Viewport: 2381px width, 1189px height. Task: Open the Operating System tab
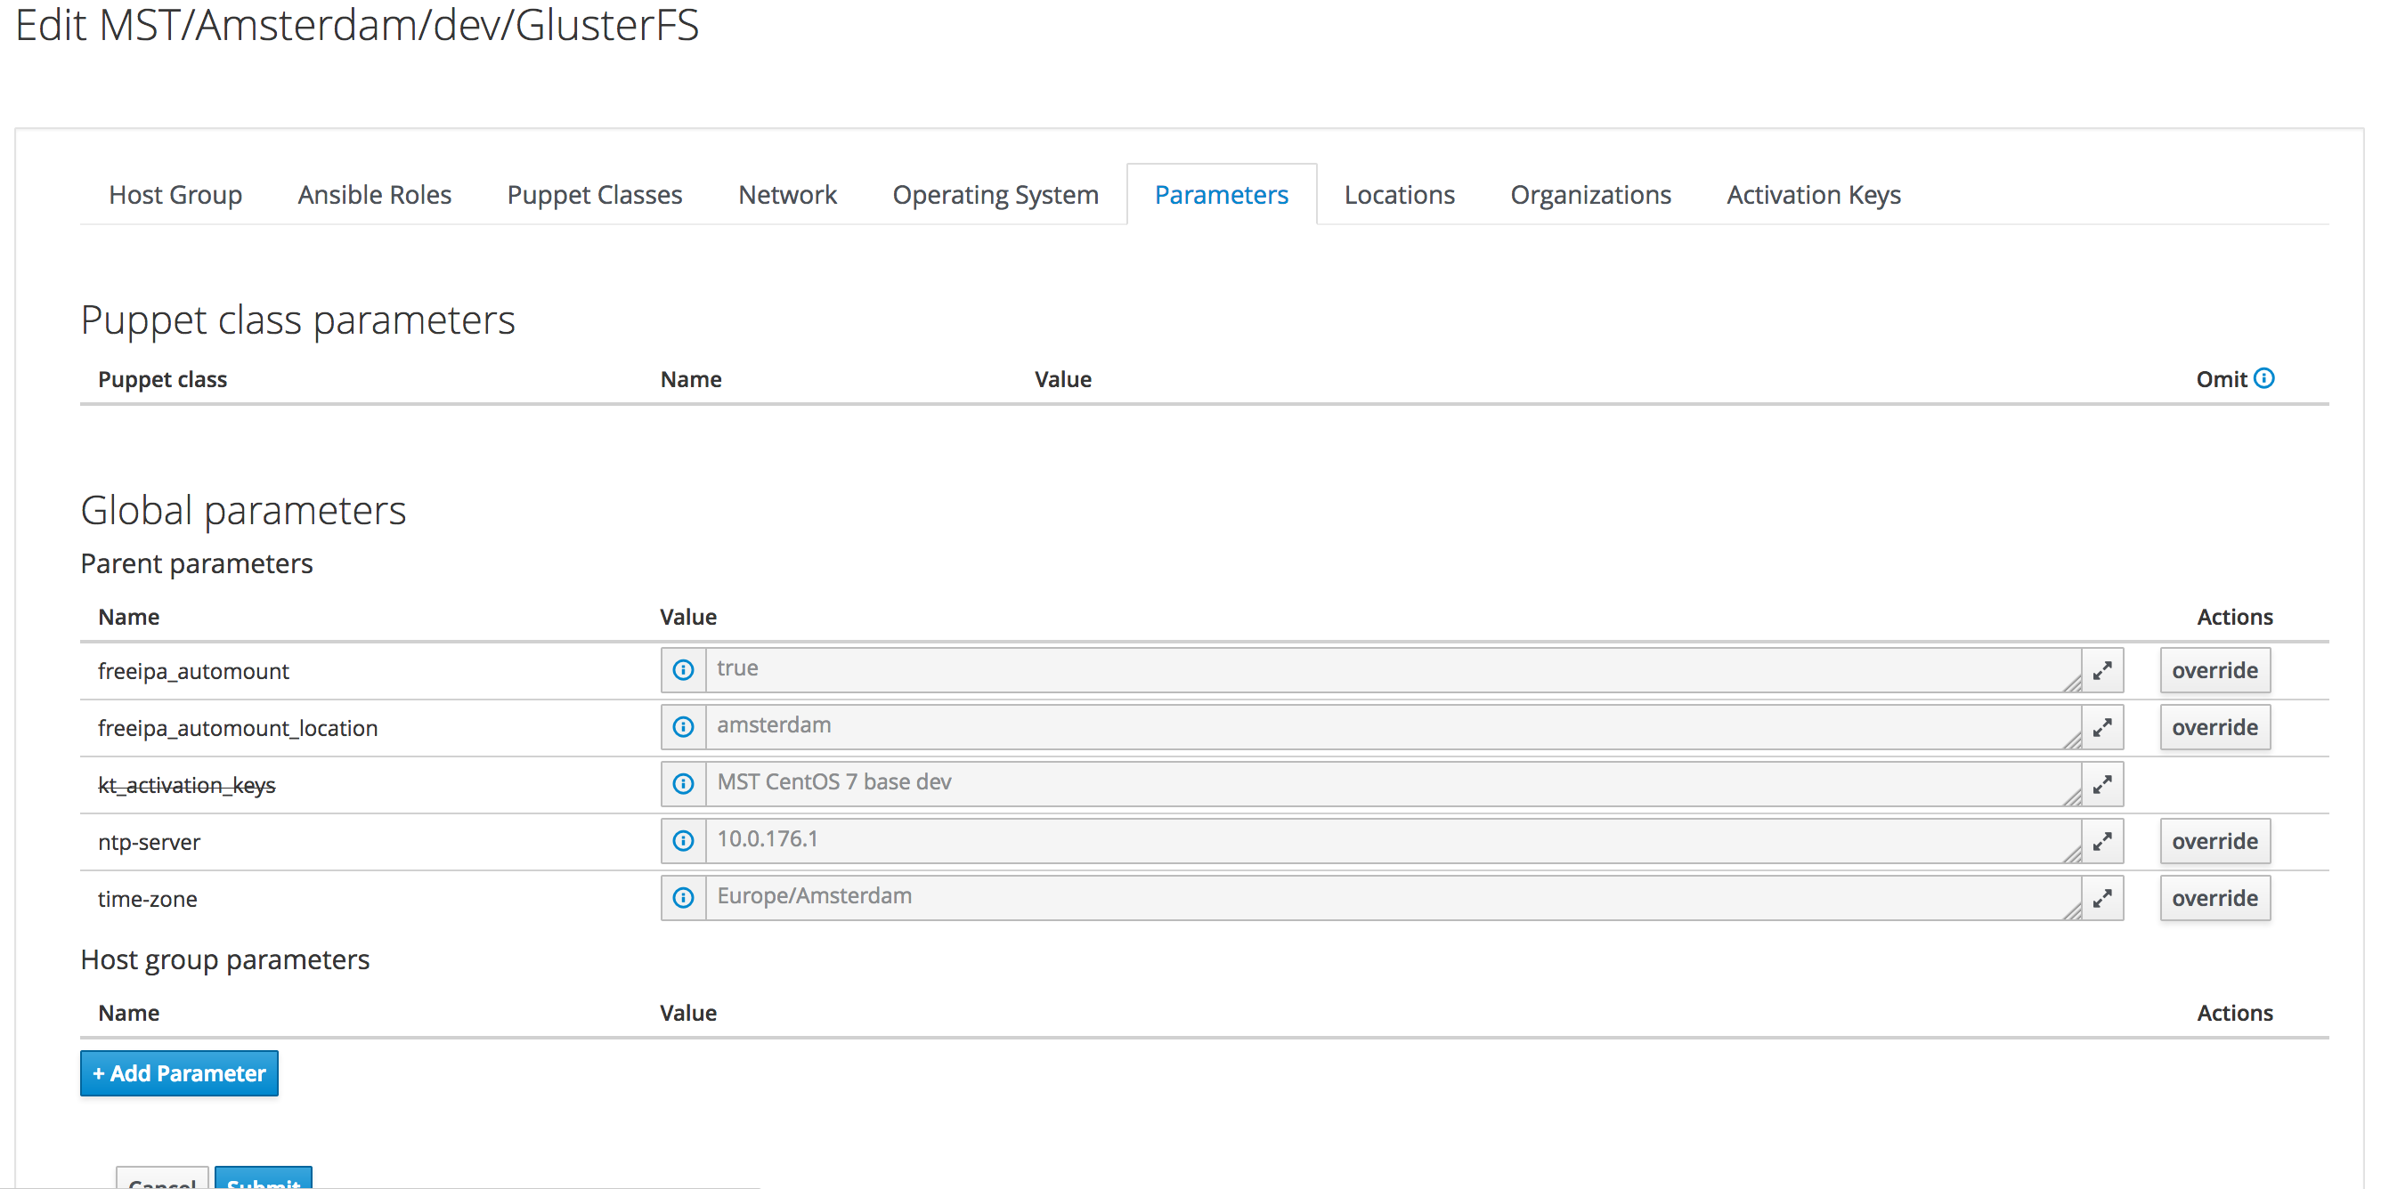(x=995, y=194)
